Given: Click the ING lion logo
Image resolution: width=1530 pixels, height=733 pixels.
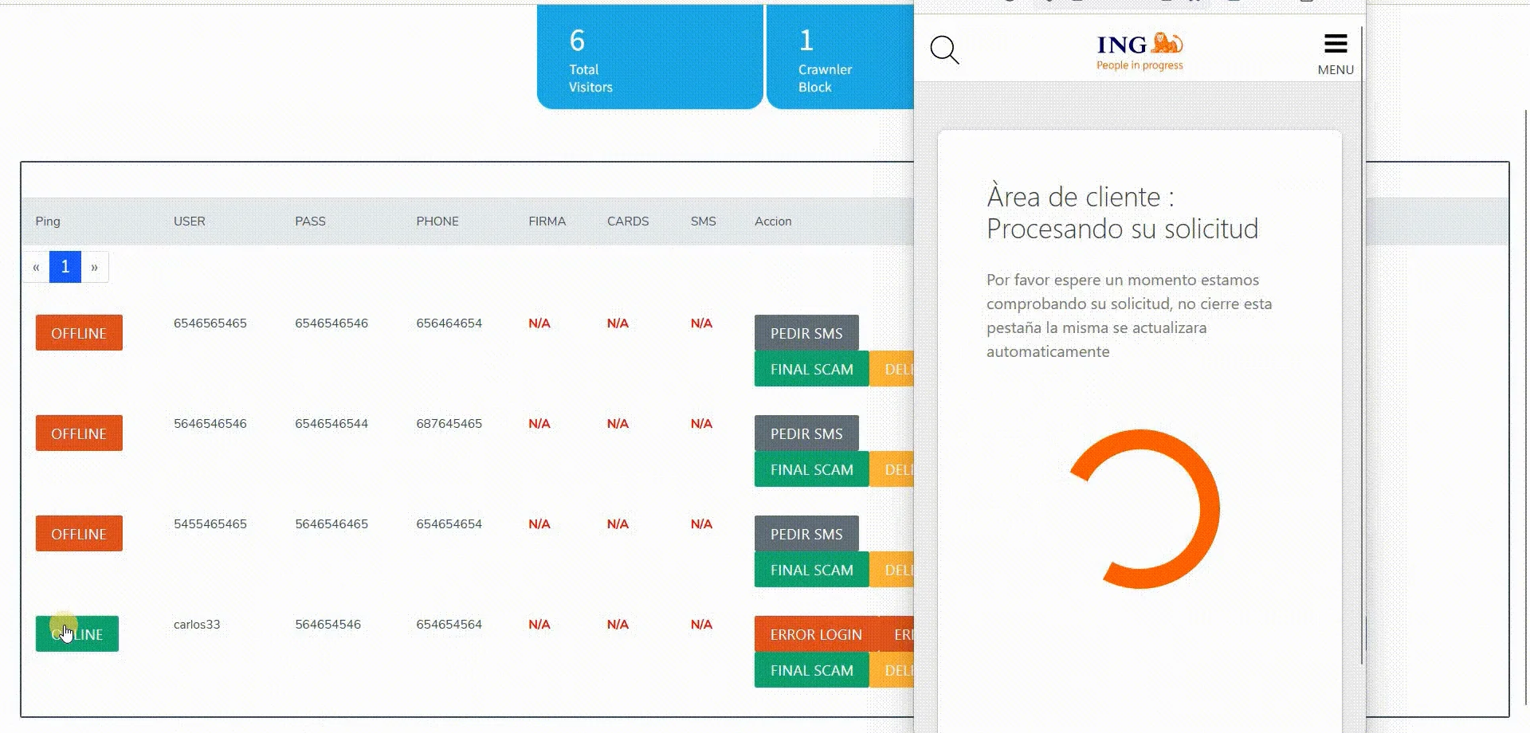Looking at the screenshot, I should (1139, 46).
